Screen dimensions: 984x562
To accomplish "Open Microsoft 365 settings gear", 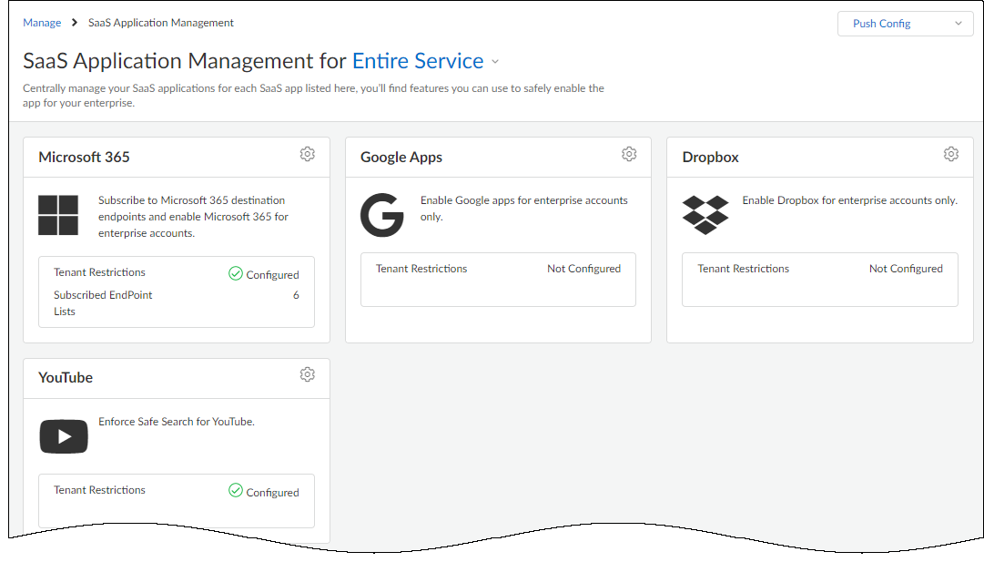I will (307, 155).
